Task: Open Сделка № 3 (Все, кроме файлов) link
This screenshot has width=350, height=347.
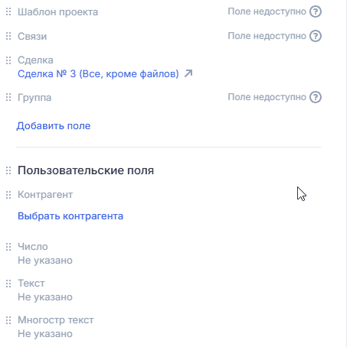Action: click(98, 74)
